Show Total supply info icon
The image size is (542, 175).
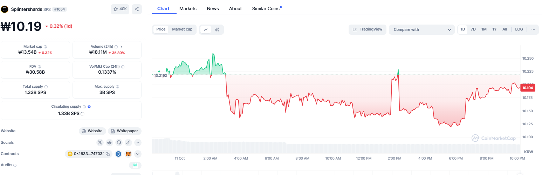click(x=46, y=87)
